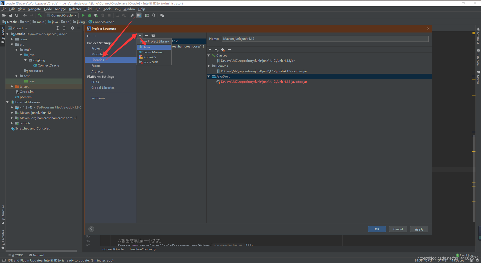481x263 pixels.
Task: Choose Kotlin/JS library option
Action: [154, 57]
